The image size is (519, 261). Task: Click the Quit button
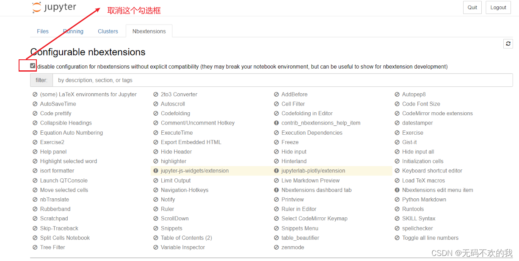[x=472, y=8]
